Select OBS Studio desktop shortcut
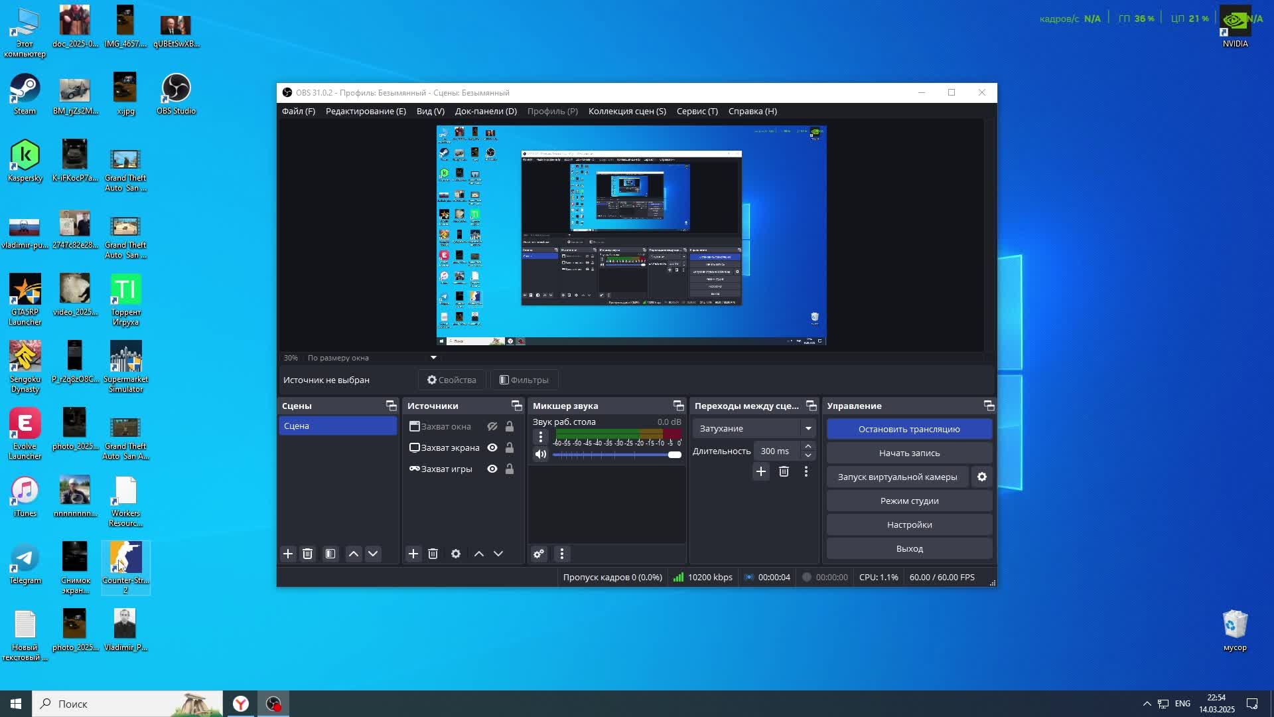This screenshot has width=1274, height=717. coord(176,94)
